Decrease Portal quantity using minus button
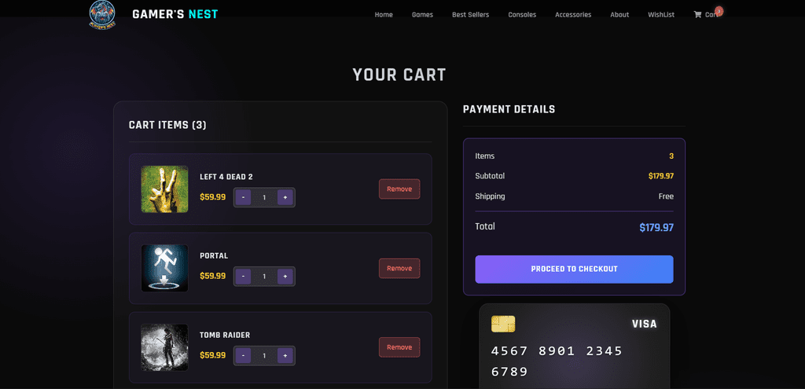Screen dimensions: 805x389 coord(243,277)
